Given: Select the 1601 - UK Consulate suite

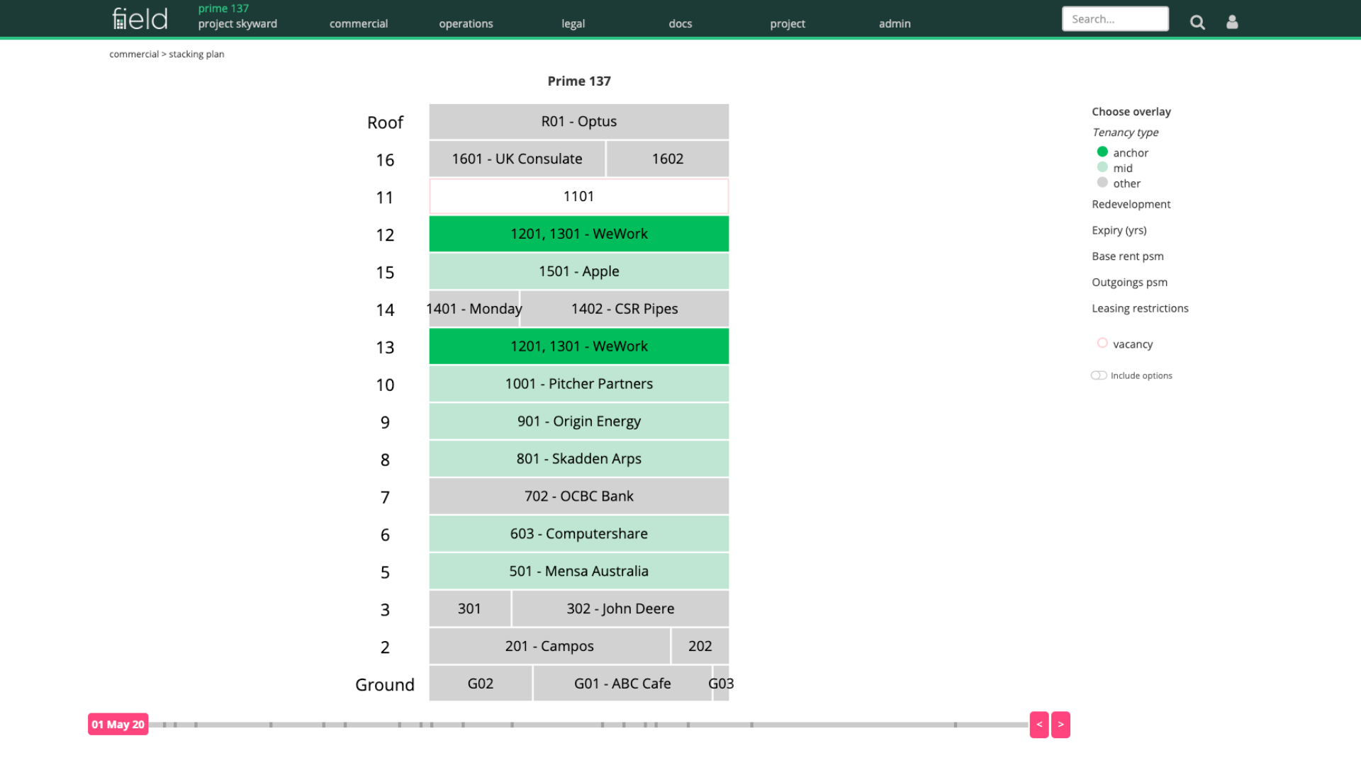Looking at the screenshot, I should point(517,159).
